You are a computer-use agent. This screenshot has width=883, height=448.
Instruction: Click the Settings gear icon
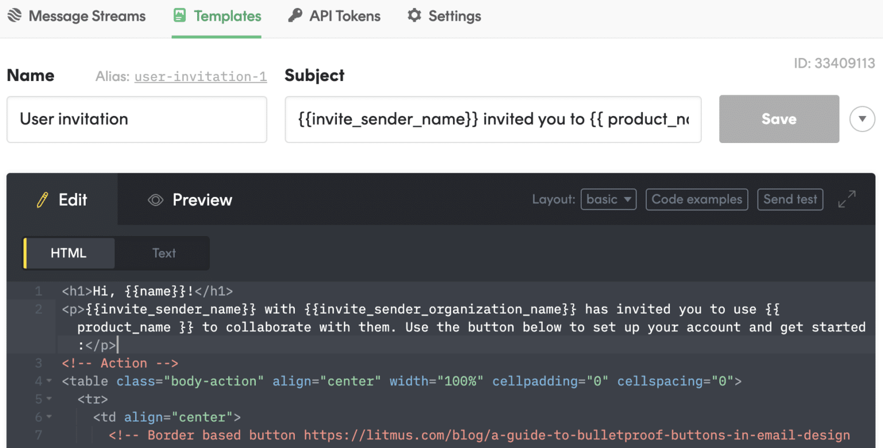[x=414, y=16]
